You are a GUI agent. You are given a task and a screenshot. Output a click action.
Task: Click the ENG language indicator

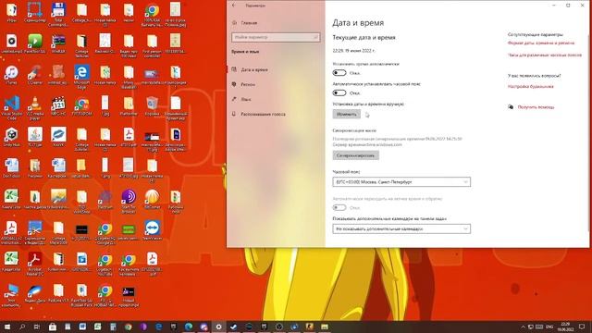pyautogui.click(x=549, y=327)
